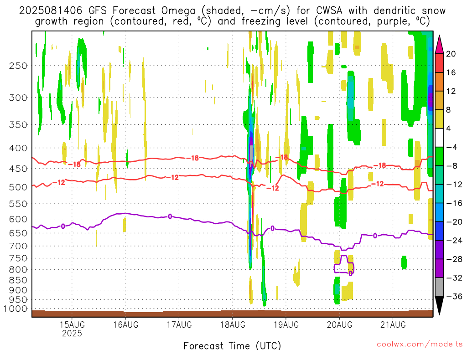Pick the green -4 to -8 colorbar swatch
Image resolution: width=467 pixels, height=350 pixels.
point(439,156)
